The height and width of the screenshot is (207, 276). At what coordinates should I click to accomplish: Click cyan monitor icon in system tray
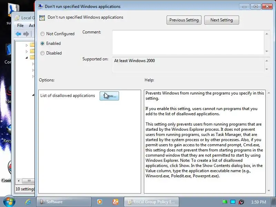tap(233, 202)
